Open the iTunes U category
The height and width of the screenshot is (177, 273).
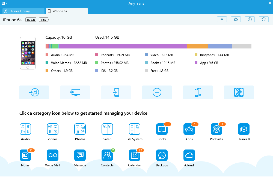pos(244,129)
